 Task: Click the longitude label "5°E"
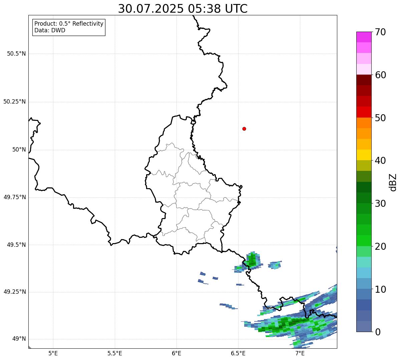[53, 353]
